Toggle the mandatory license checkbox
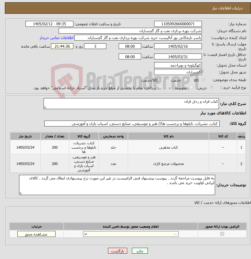The width and height of the screenshot is (251, 259). [222, 234]
